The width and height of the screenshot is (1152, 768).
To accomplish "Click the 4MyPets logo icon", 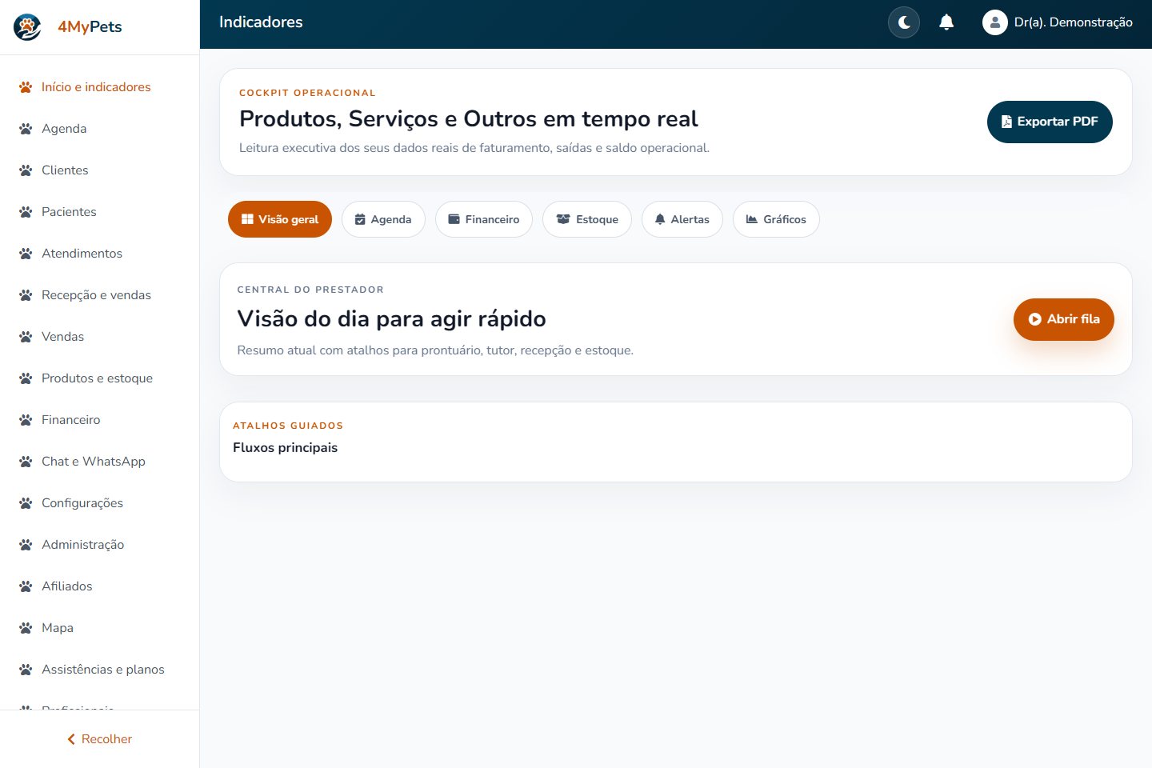I will (x=27, y=27).
